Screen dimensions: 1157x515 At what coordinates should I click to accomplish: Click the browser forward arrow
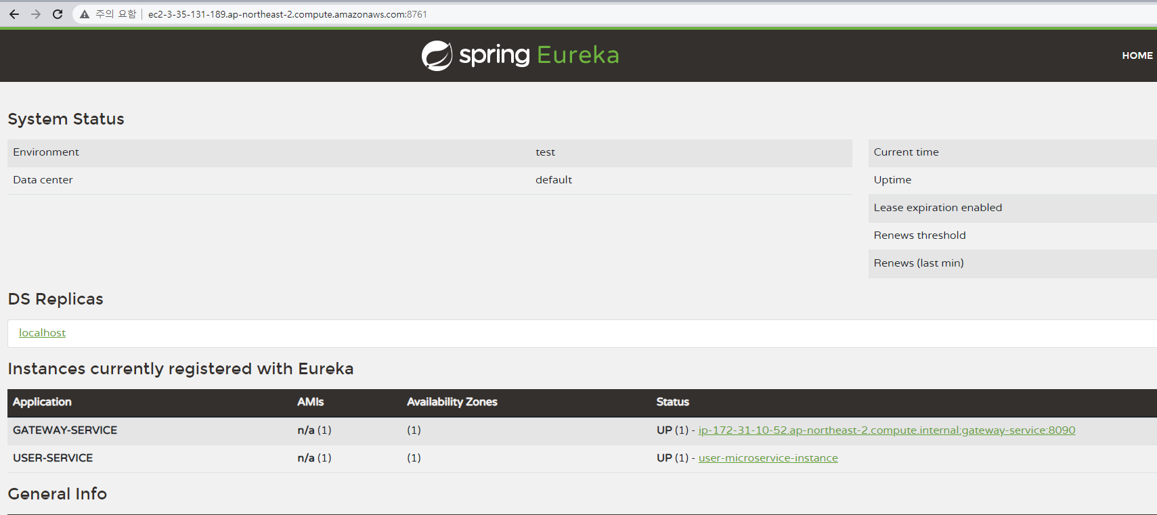[36, 14]
